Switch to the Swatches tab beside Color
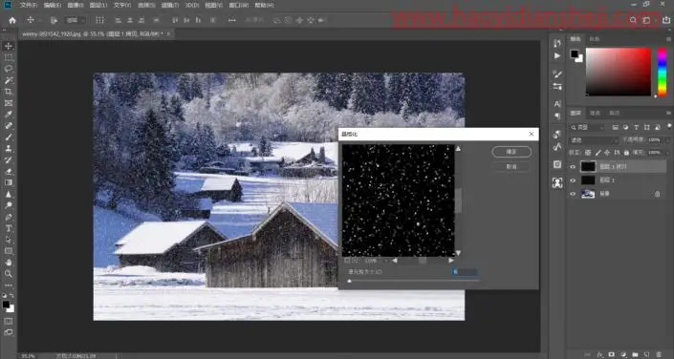This screenshot has height=359, width=674. [x=595, y=39]
